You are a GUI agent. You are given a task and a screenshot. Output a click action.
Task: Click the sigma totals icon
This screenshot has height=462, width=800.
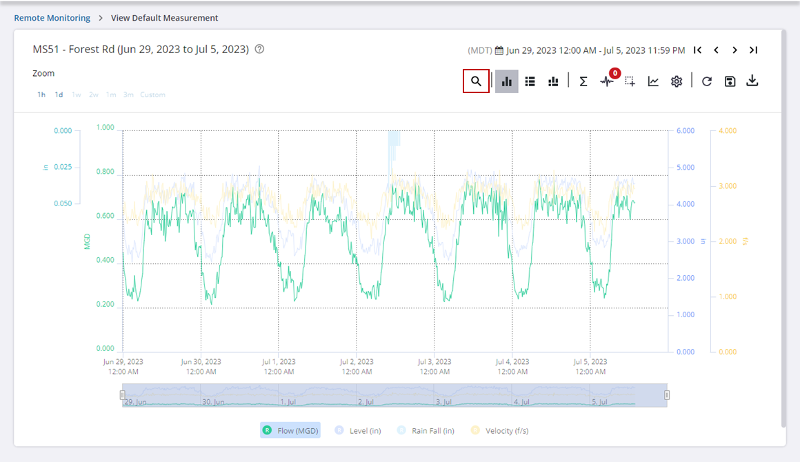pos(583,81)
